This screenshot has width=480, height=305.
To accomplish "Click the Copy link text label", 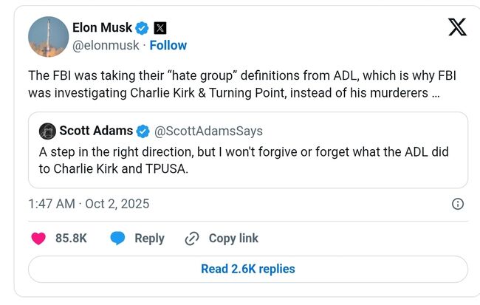I will click(x=233, y=239).
